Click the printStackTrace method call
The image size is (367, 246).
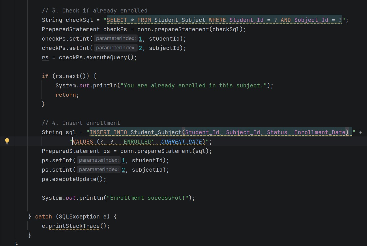click(74, 226)
